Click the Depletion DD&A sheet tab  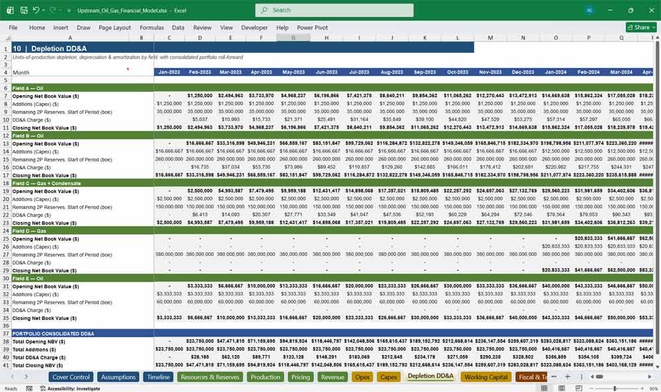(x=430, y=376)
